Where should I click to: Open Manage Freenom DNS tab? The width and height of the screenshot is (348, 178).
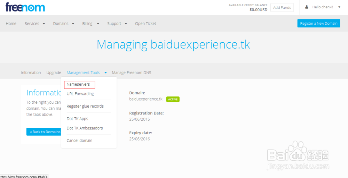pyautogui.click(x=132, y=73)
